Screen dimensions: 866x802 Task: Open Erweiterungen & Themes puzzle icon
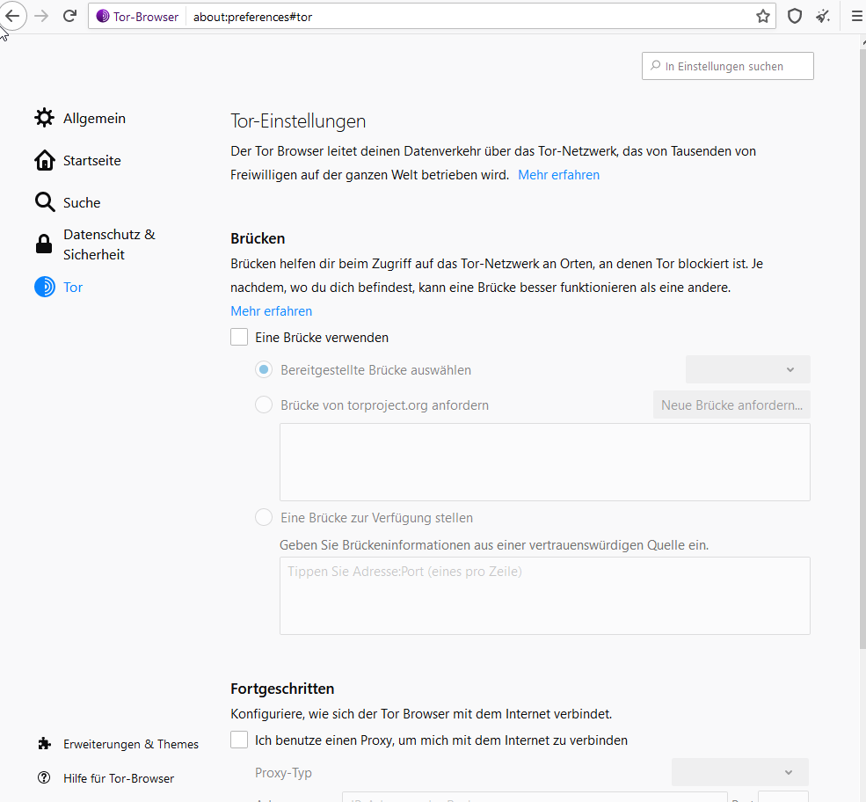[x=44, y=744]
